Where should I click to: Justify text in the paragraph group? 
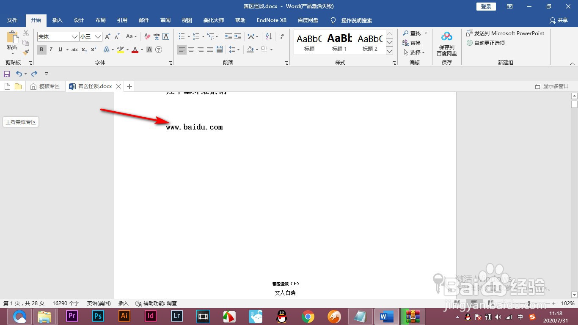click(x=210, y=50)
